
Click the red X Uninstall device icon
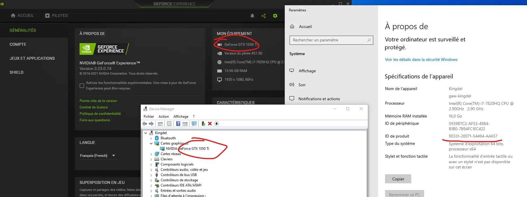[x=210, y=124]
